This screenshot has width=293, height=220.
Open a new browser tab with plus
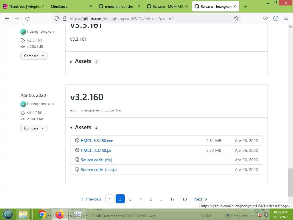[x=245, y=7]
